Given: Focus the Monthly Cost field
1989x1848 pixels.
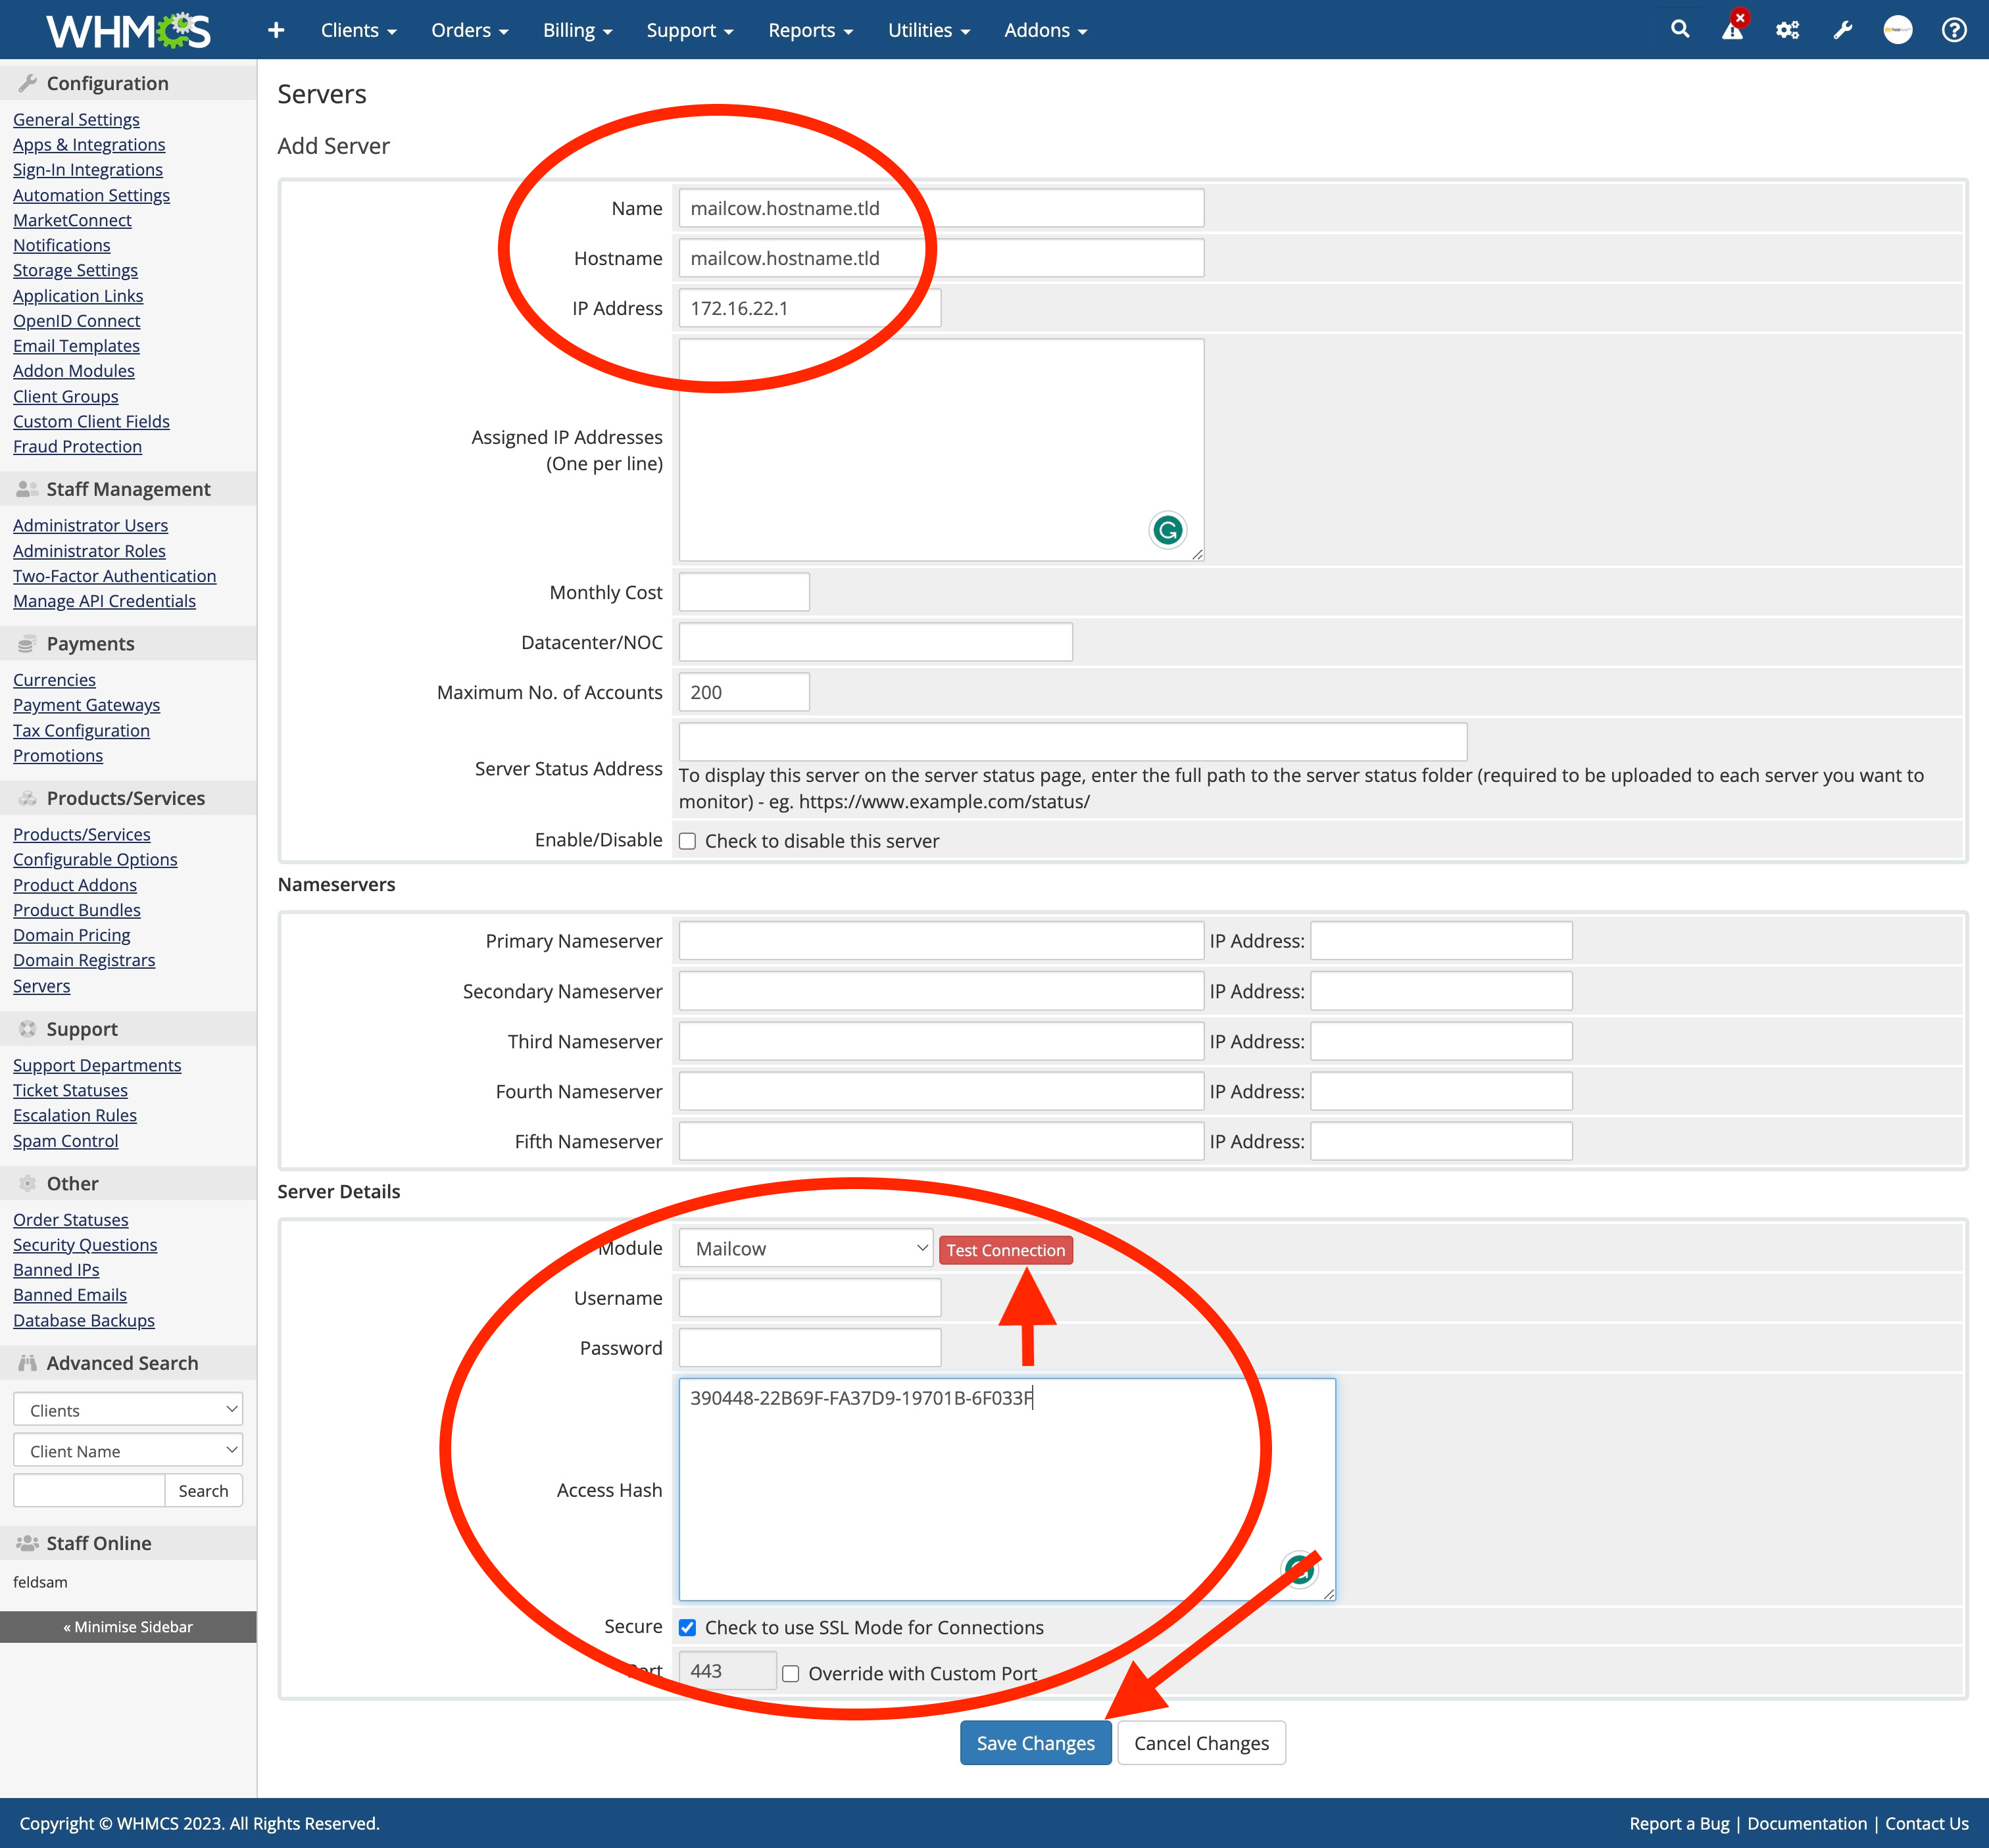Looking at the screenshot, I should click(x=744, y=592).
